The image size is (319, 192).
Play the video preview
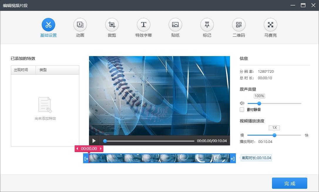click(x=94, y=141)
